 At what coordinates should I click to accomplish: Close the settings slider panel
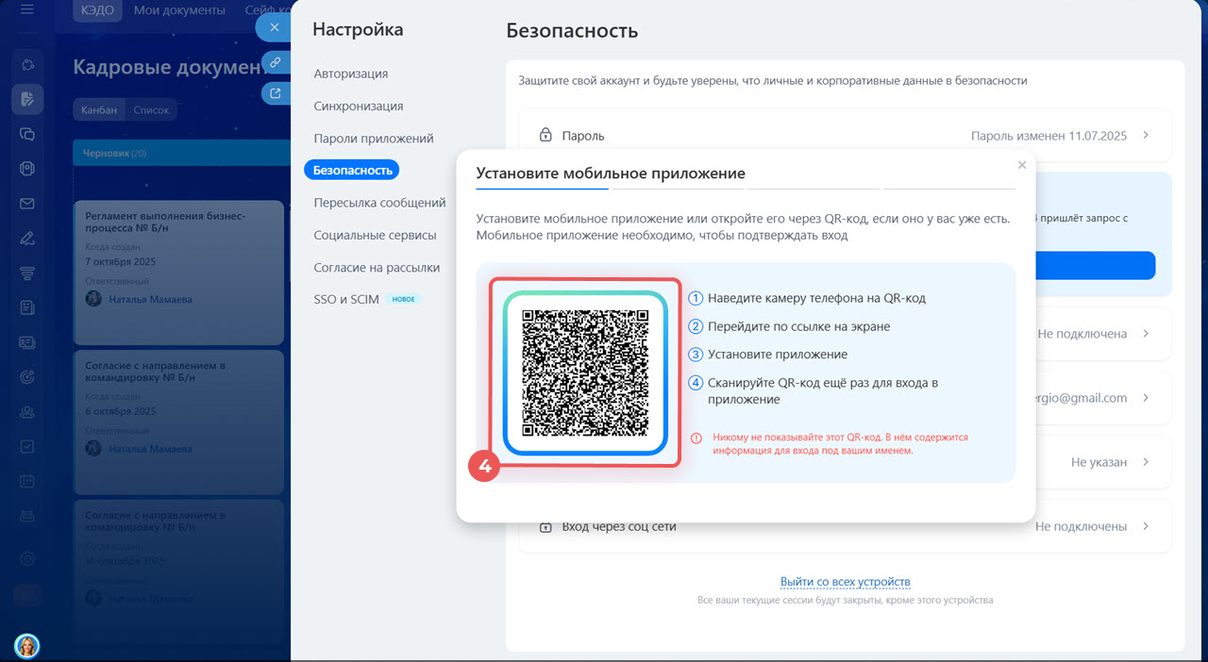[274, 27]
